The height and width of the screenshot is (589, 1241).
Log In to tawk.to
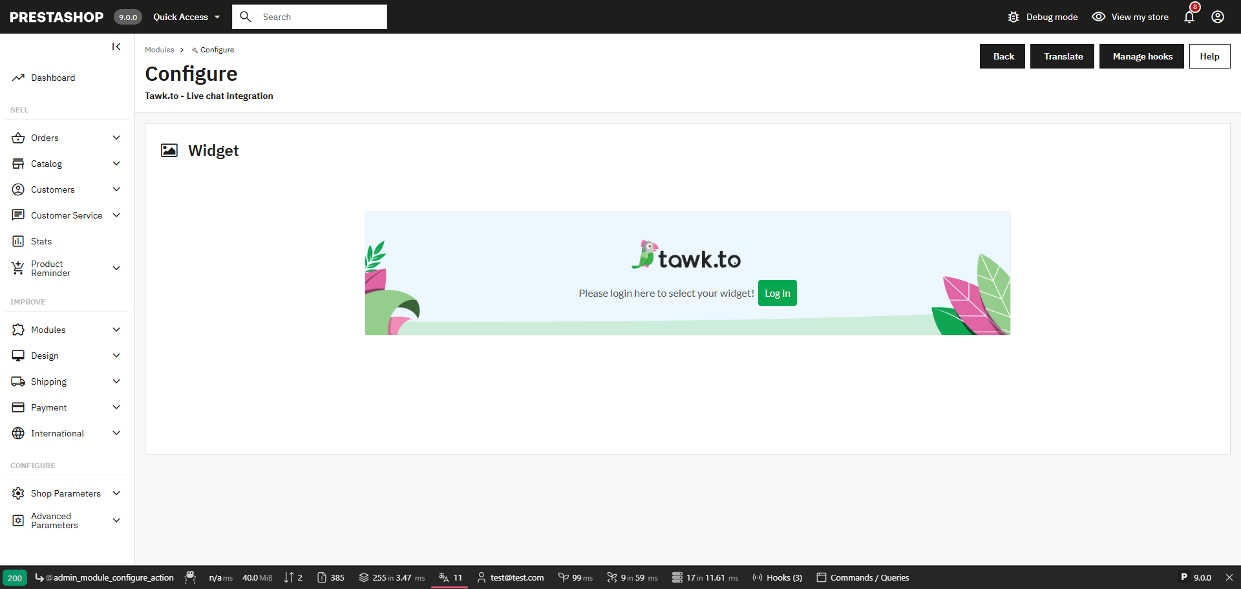click(x=778, y=293)
